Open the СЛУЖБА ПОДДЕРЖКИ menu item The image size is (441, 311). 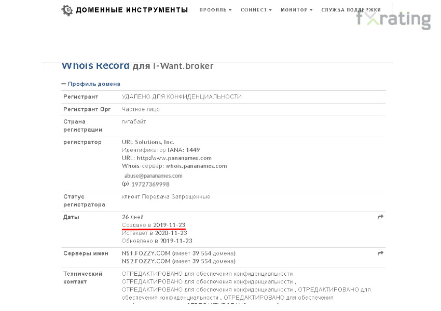pos(351,10)
